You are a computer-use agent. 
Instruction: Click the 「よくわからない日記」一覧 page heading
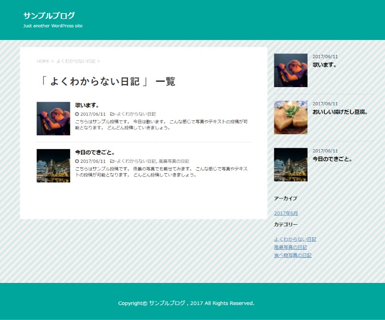tap(107, 81)
